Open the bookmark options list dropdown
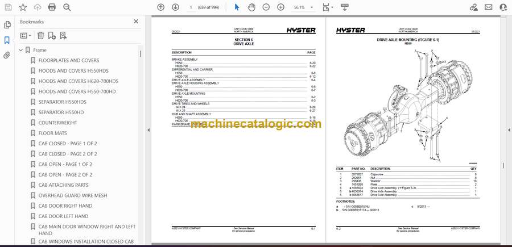Image resolution: width=512 pixels, height=247 pixels. tap(26, 36)
